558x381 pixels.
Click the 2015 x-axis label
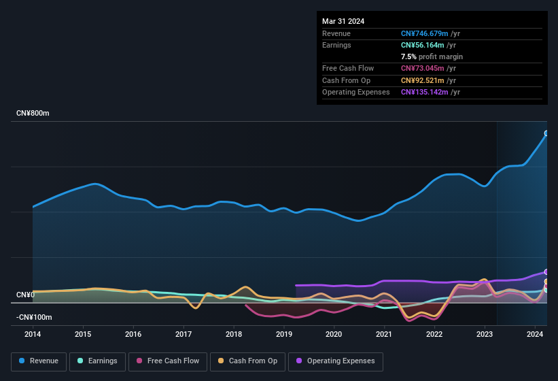coord(83,334)
